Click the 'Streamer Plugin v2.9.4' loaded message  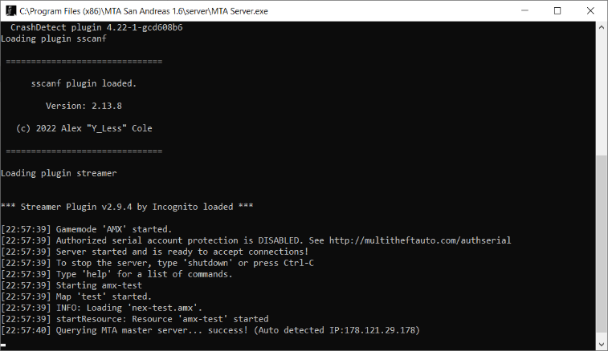click(x=127, y=207)
